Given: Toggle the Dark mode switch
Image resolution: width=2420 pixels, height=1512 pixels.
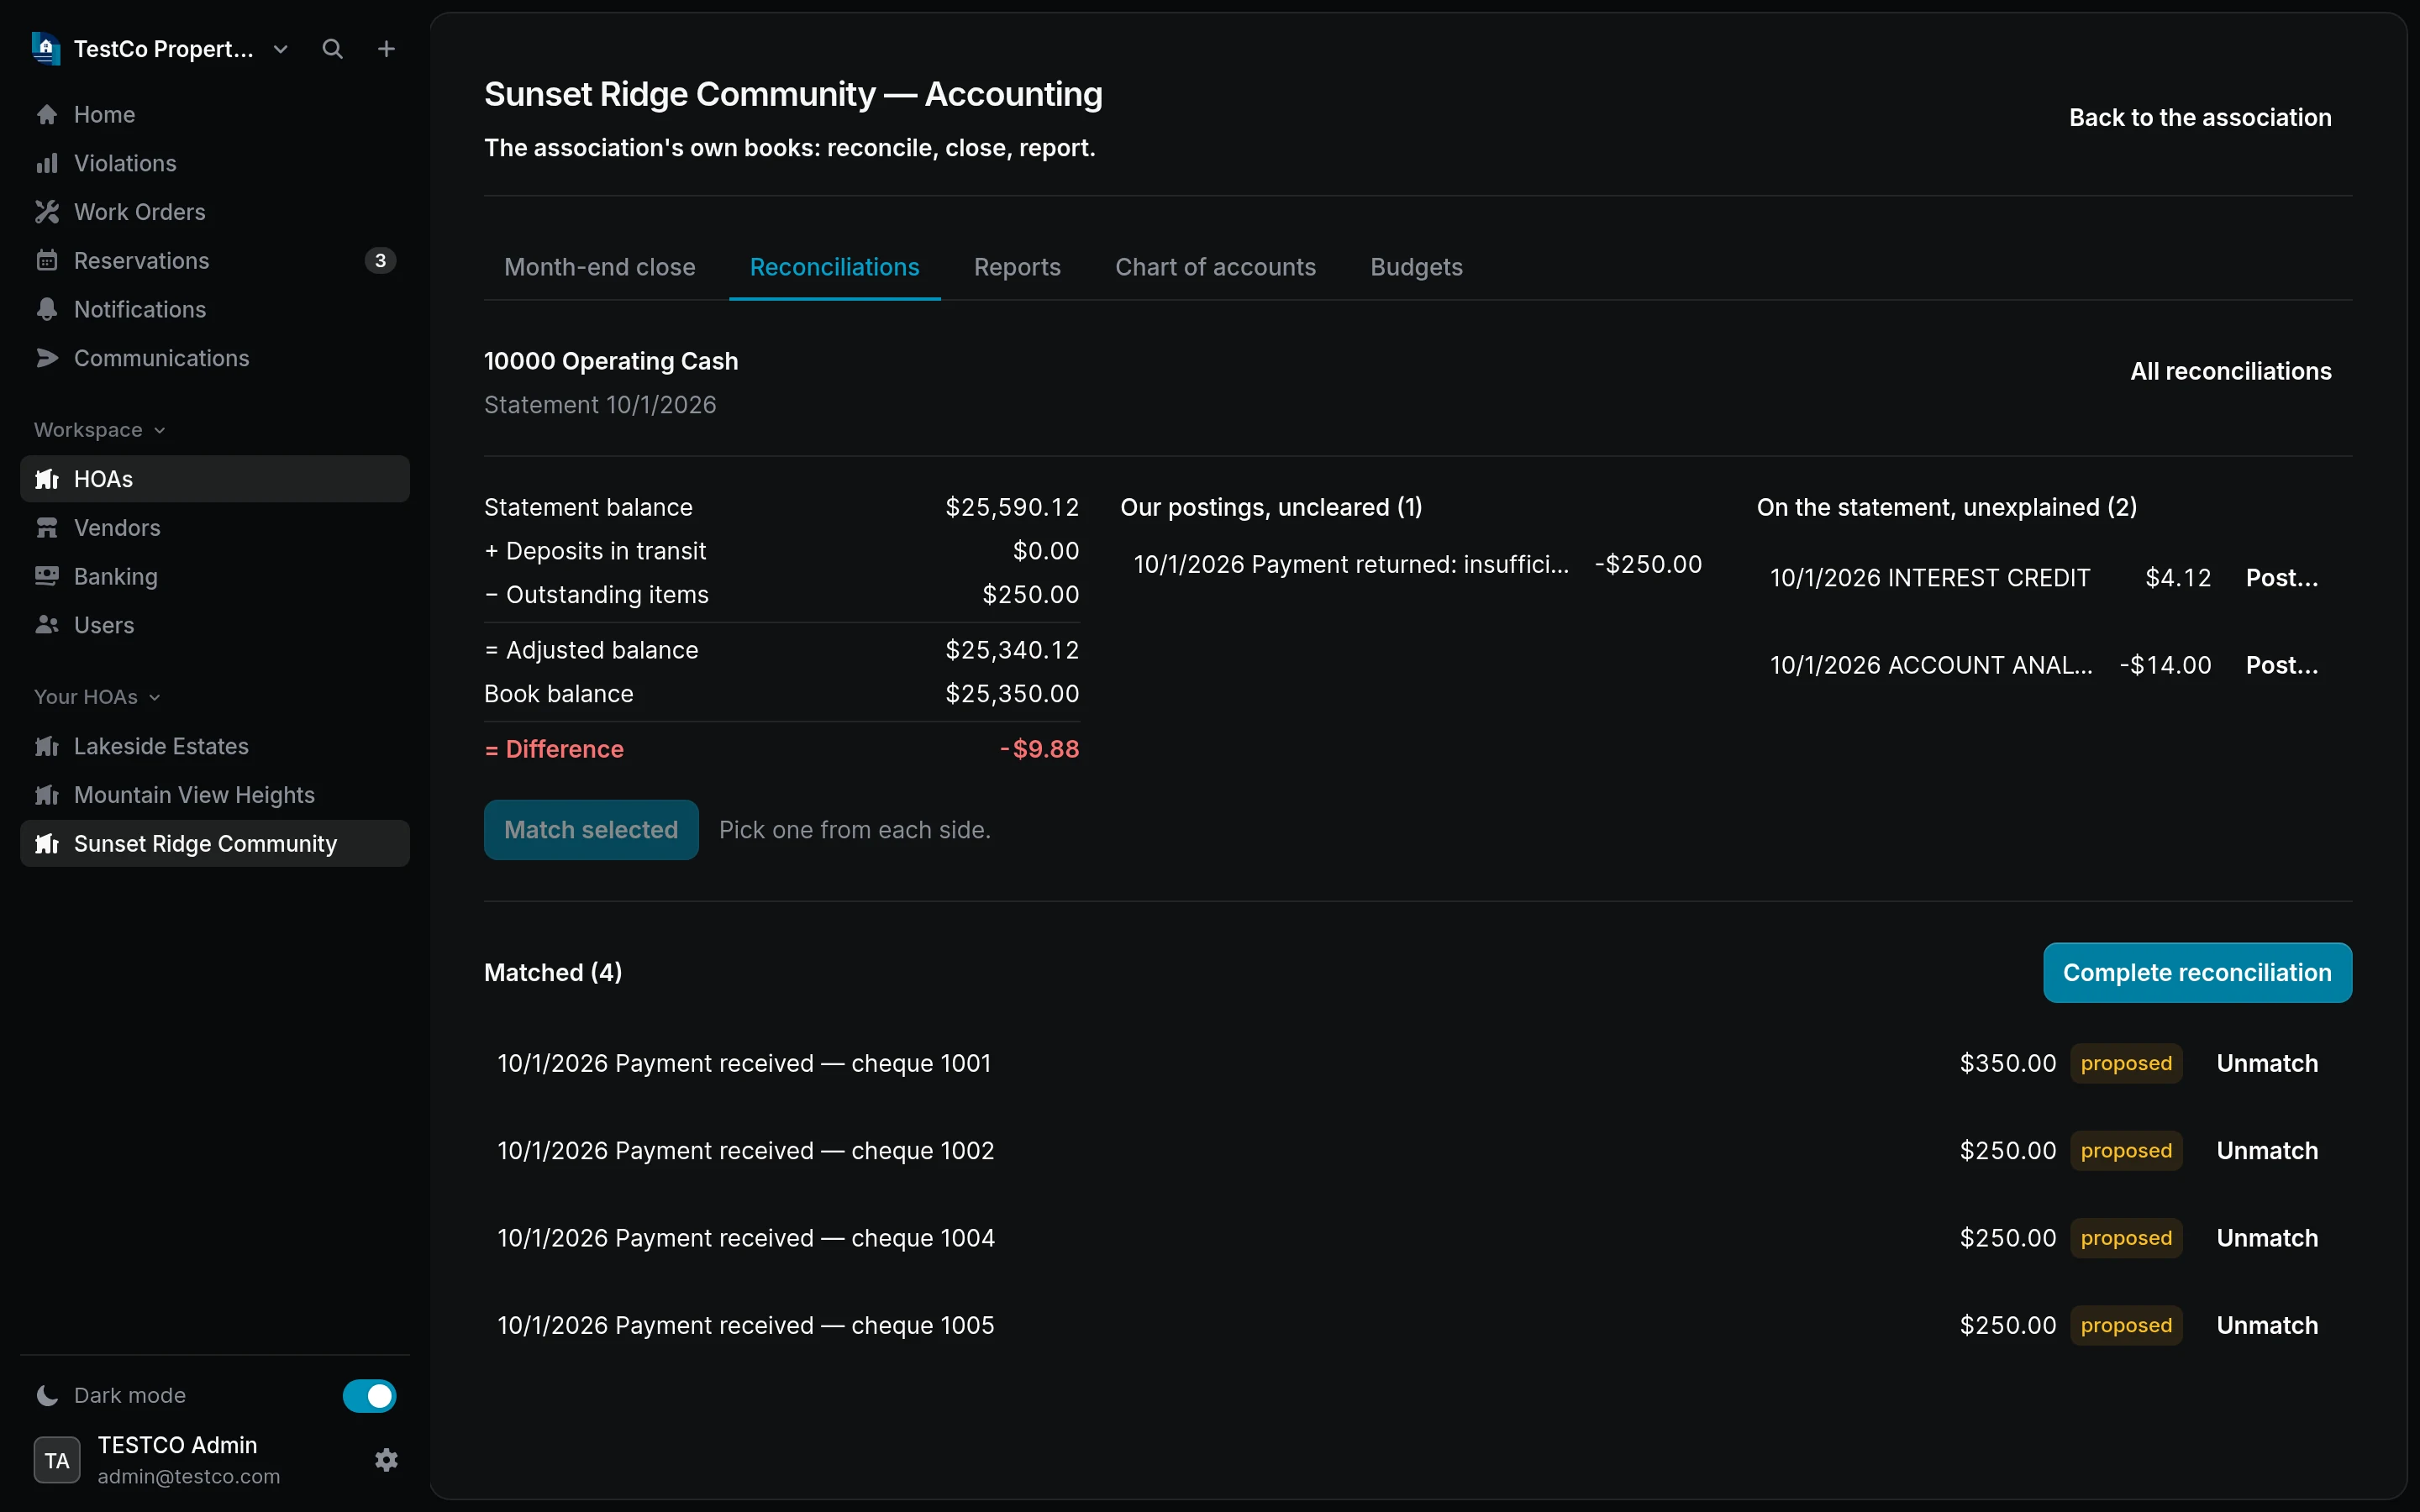Looking at the screenshot, I should [369, 1396].
